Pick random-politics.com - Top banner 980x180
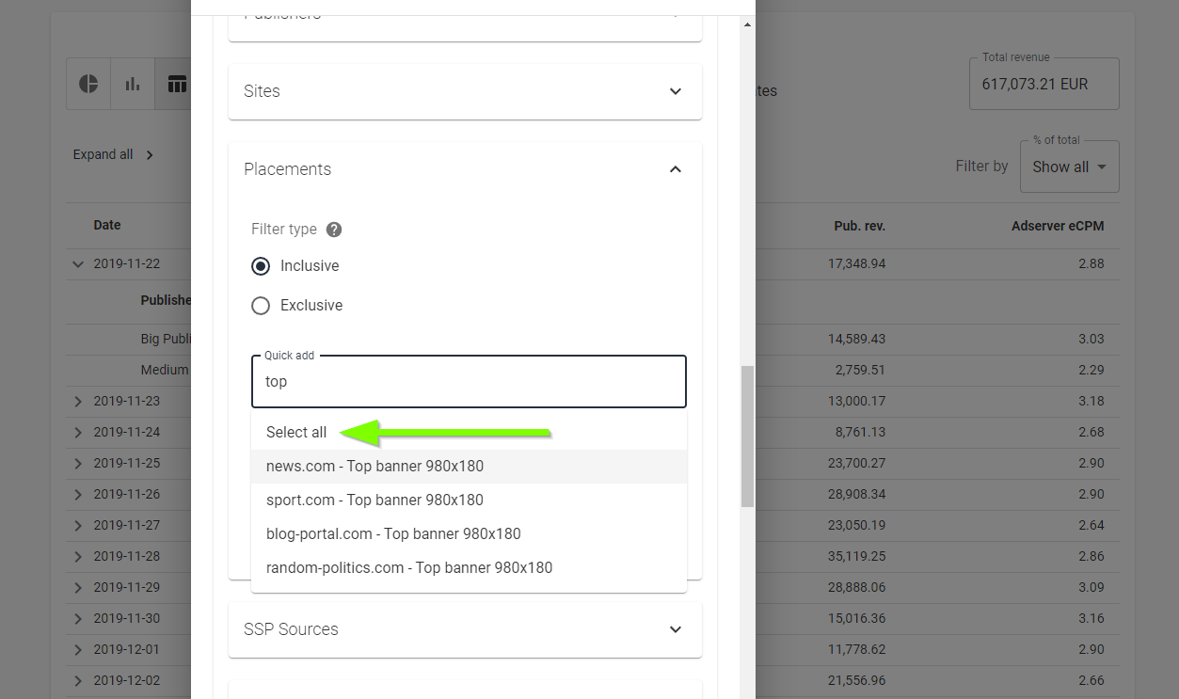 [x=469, y=568]
